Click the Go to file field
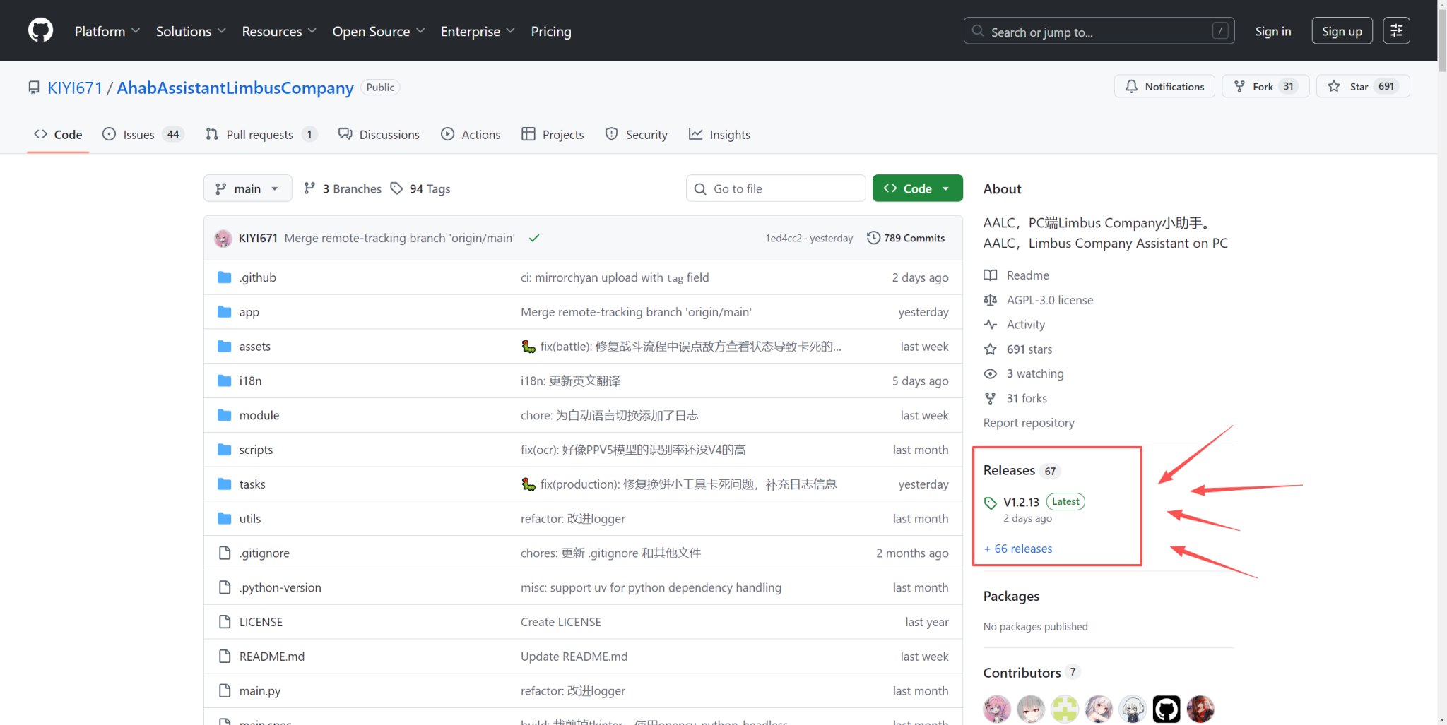Viewport: 1447px width, 725px height. [x=776, y=188]
